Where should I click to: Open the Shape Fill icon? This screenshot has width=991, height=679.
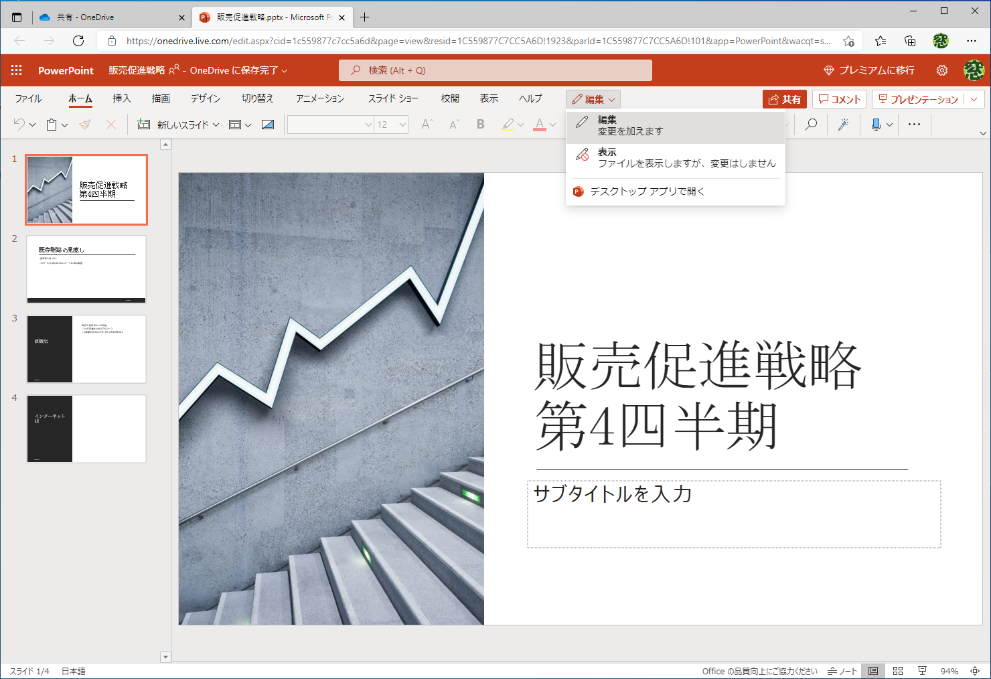pos(267,125)
